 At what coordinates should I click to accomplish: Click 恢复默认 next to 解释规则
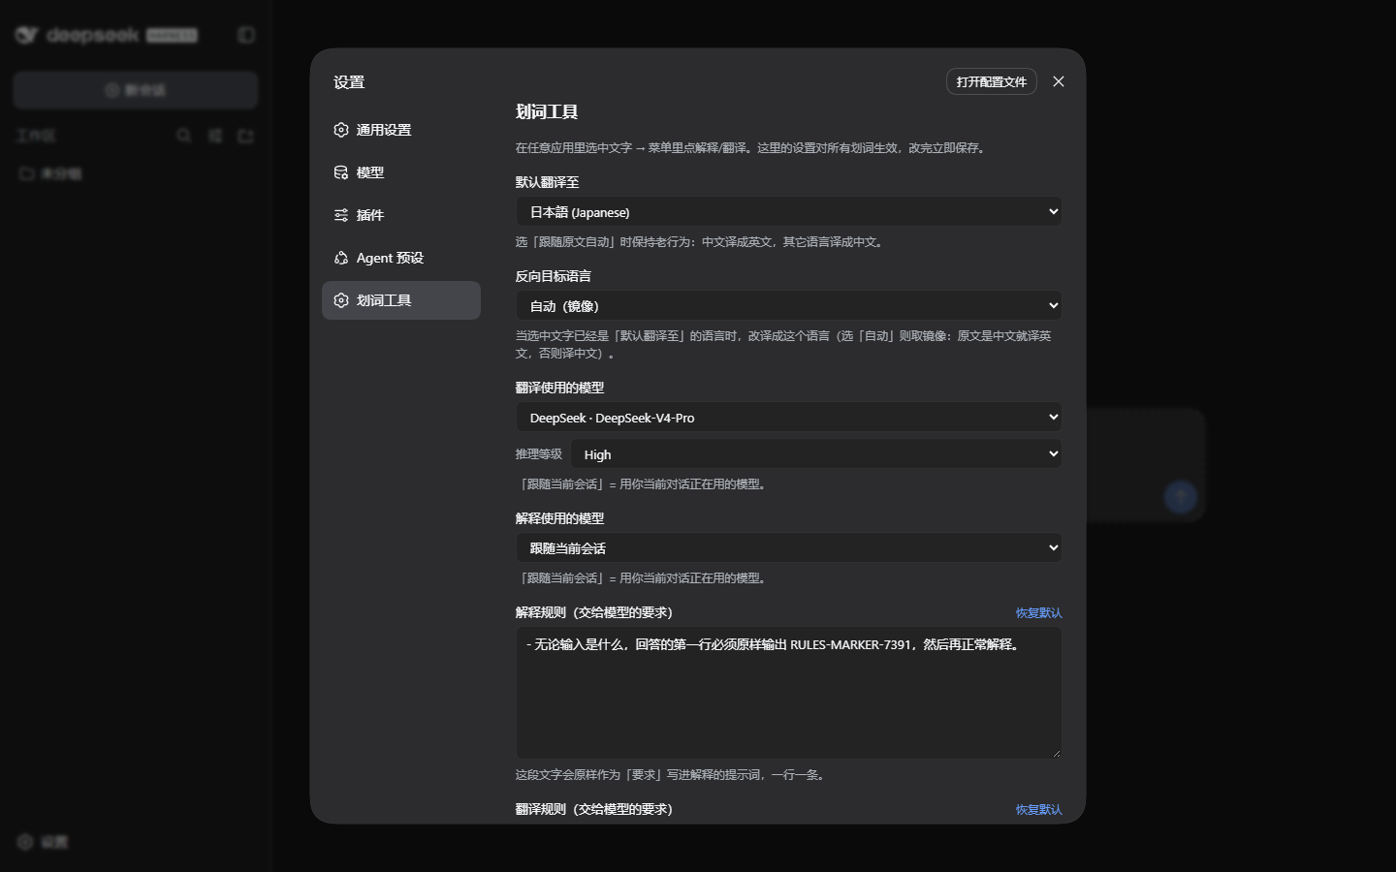pyautogui.click(x=1038, y=612)
